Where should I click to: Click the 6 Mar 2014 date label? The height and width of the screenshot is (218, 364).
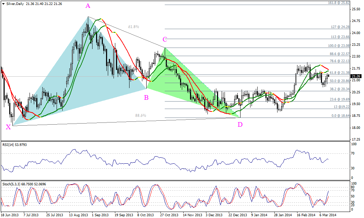pyautogui.click(x=328, y=215)
